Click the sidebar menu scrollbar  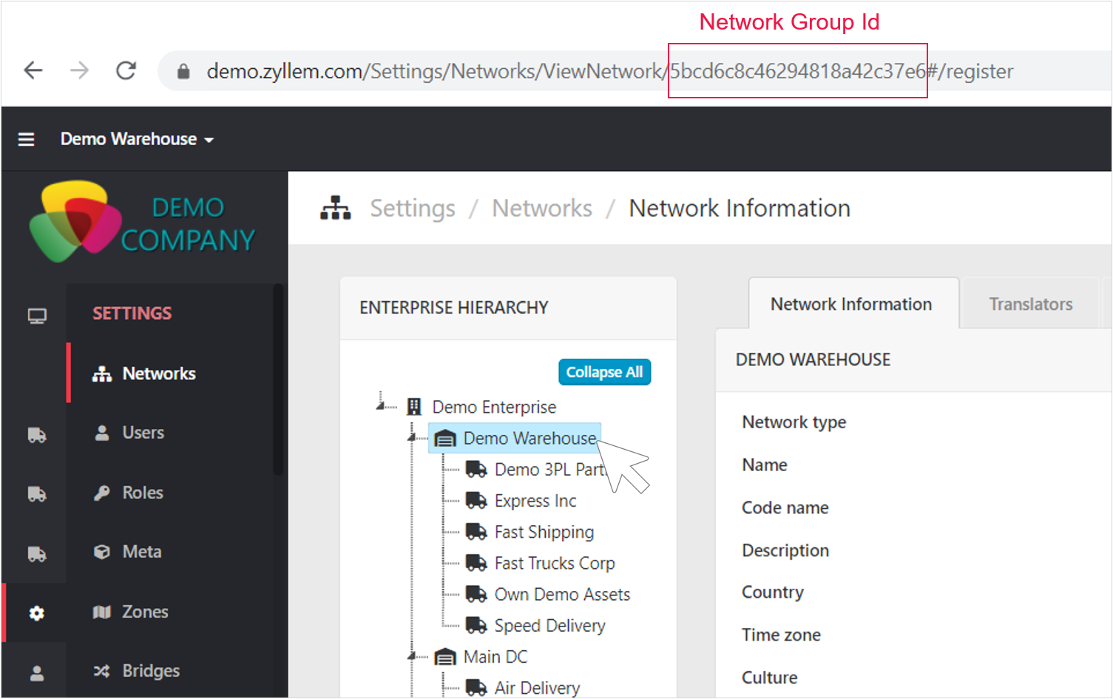278,379
